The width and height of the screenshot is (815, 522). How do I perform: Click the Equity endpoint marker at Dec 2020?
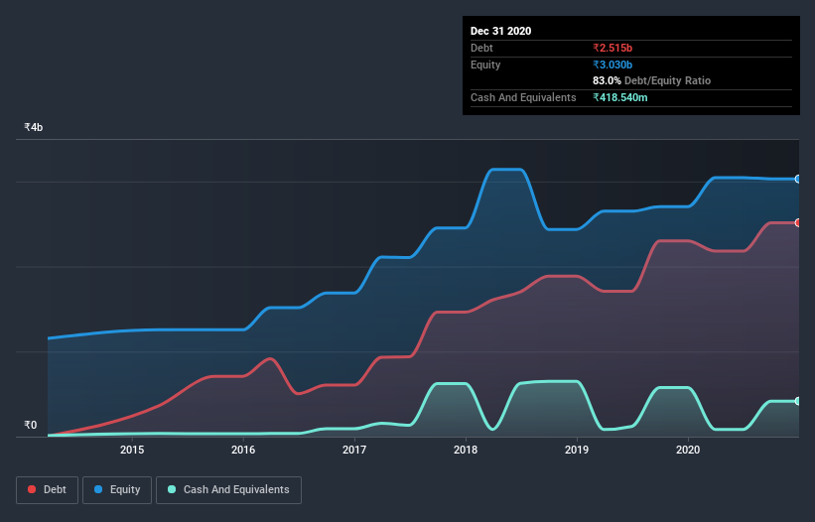click(798, 179)
